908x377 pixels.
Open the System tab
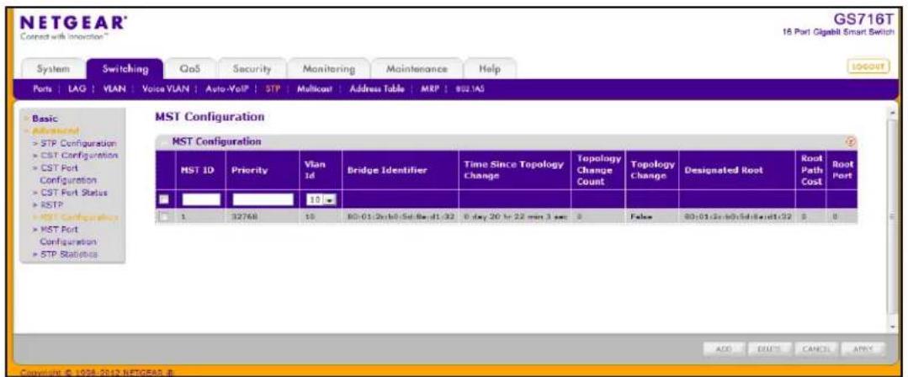[x=54, y=68]
